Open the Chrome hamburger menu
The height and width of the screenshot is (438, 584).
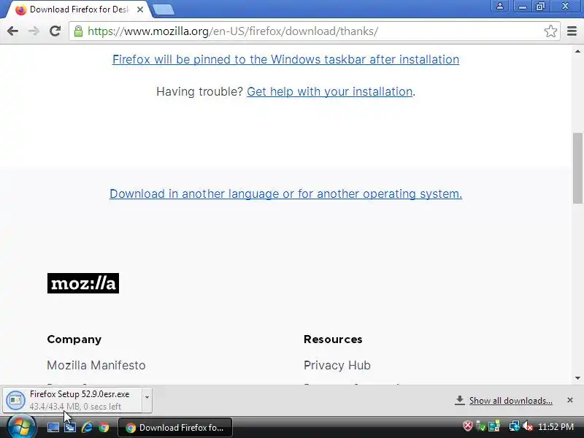click(x=572, y=31)
